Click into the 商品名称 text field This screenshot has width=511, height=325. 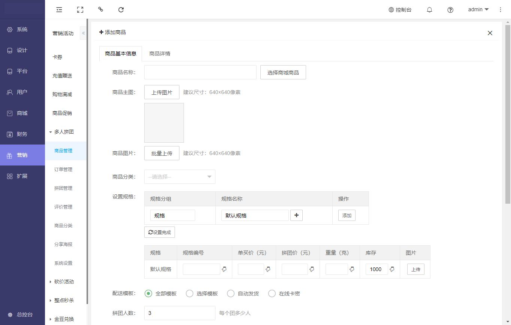200,72
